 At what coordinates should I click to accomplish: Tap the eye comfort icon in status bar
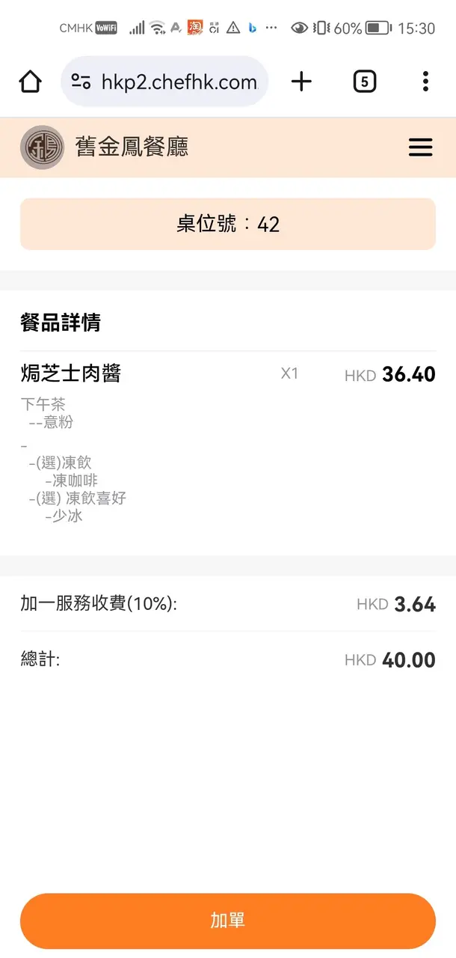[299, 28]
